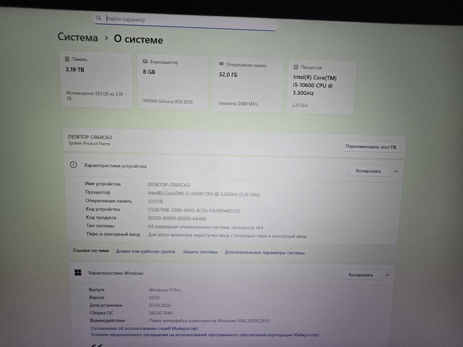Open "Дополнительные параметры системы" link
This screenshot has height=347, width=463.
(265, 253)
